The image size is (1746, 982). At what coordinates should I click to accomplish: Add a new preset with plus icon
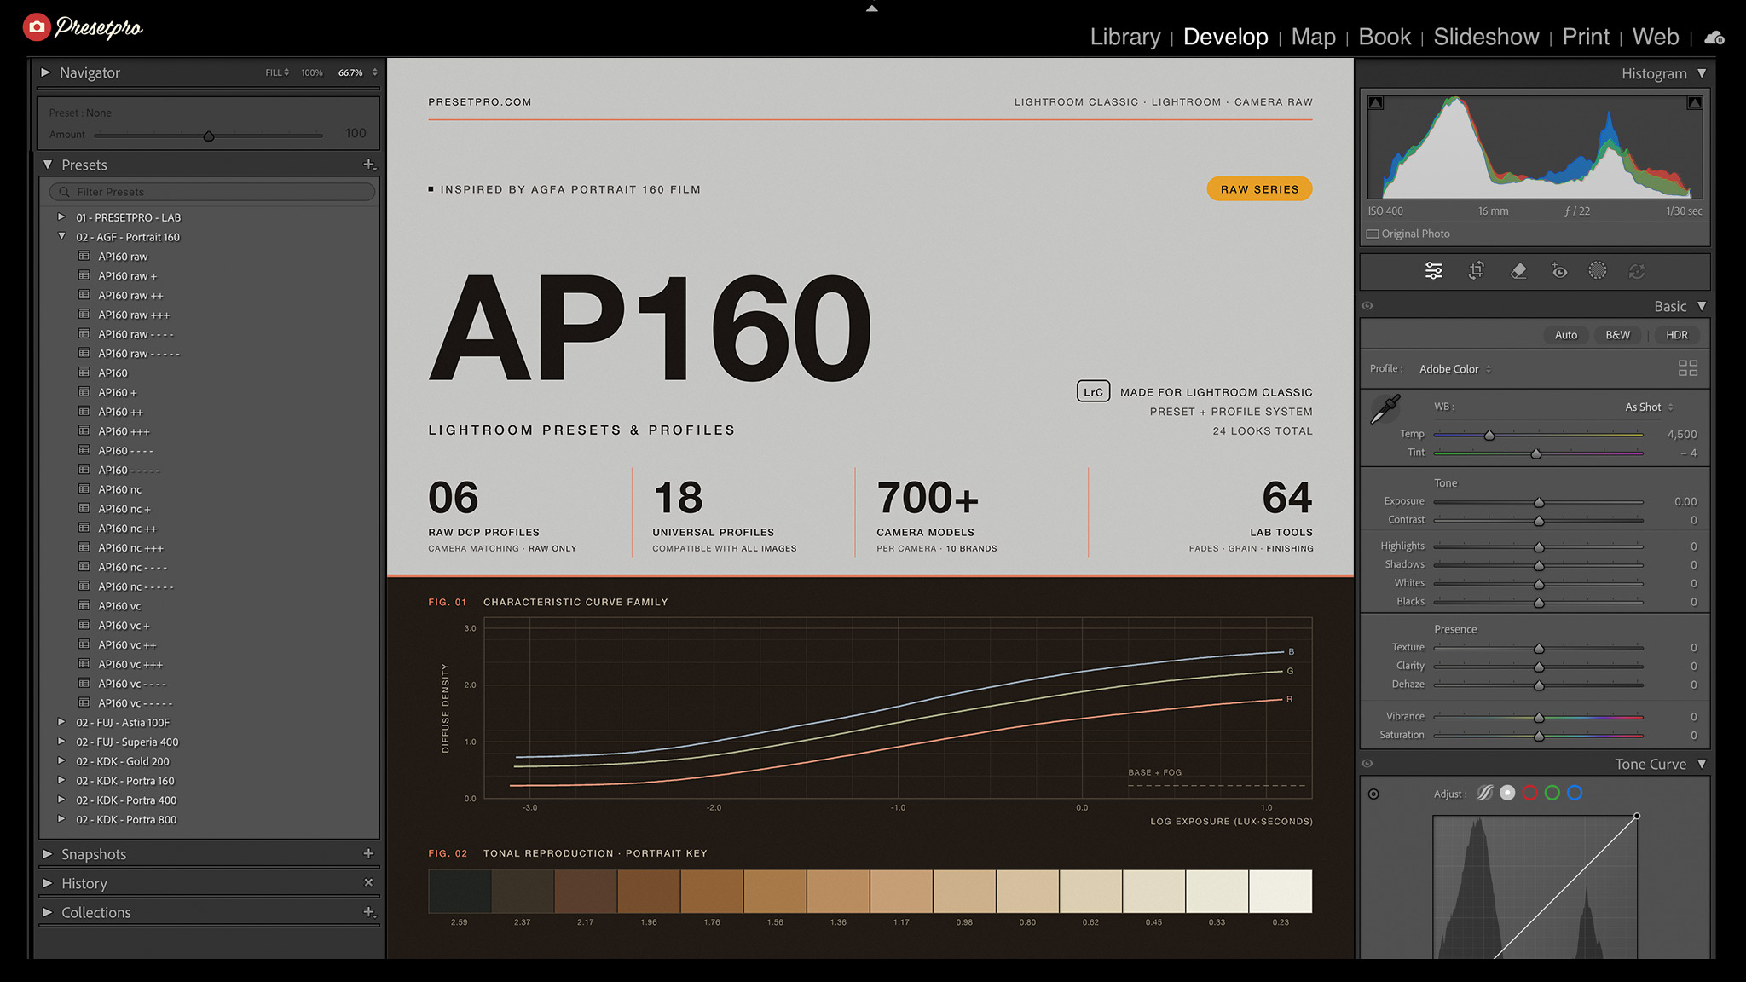point(369,165)
